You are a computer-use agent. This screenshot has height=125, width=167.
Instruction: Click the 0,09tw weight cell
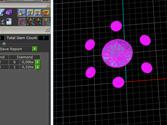(x=27, y=62)
